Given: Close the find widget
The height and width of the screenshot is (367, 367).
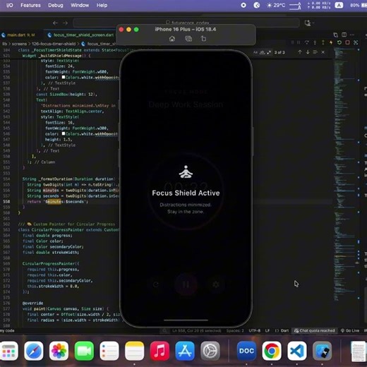Looking at the screenshot, I should (323, 52).
